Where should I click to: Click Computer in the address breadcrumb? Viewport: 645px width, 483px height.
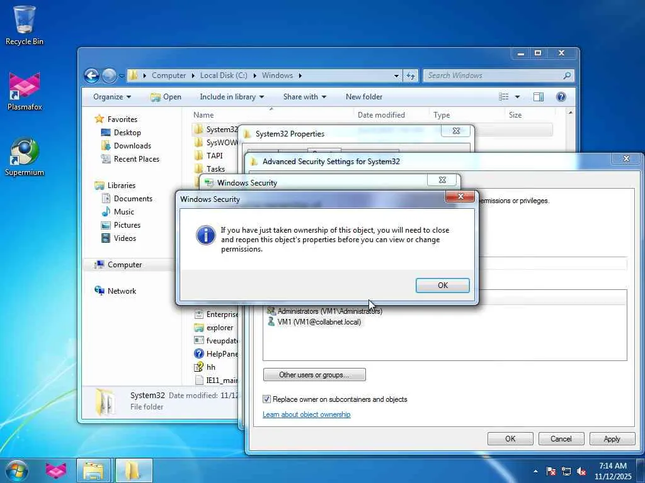pos(169,75)
